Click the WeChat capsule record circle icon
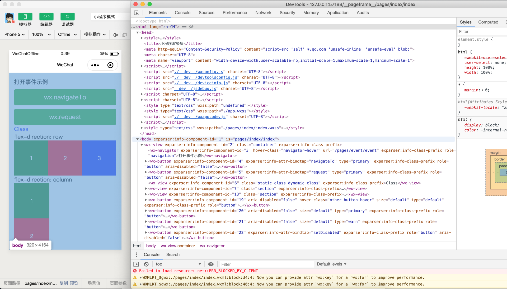This screenshot has height=289, width=507. pos(110,65)
